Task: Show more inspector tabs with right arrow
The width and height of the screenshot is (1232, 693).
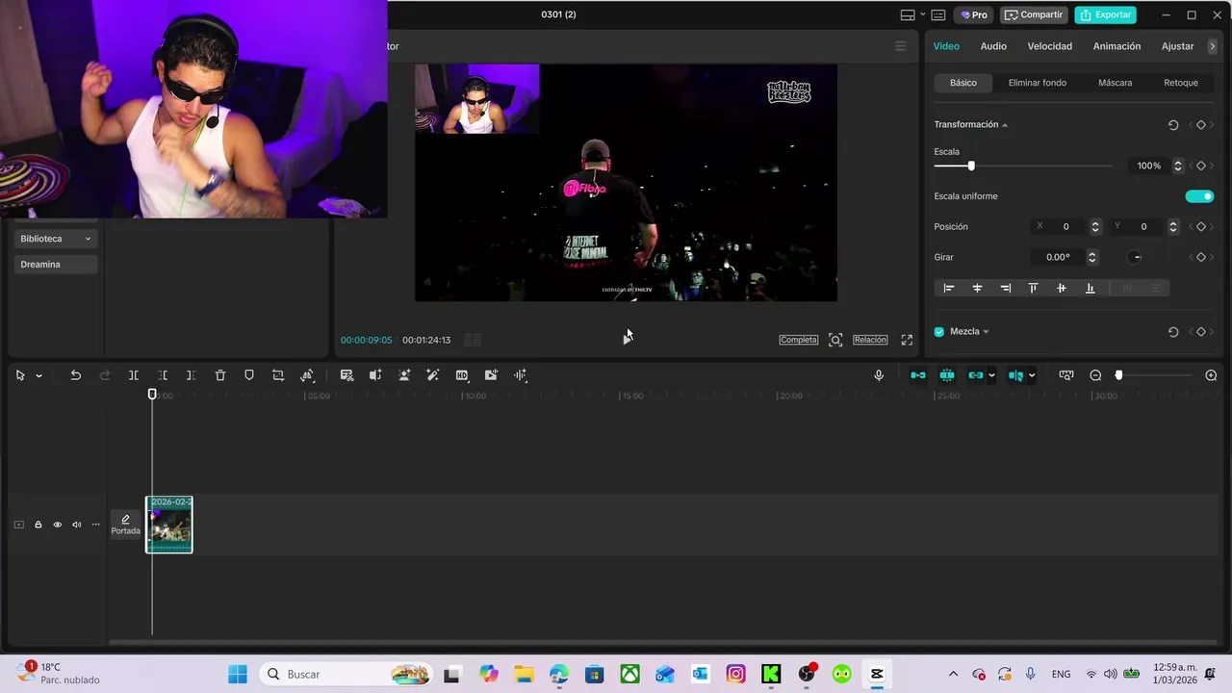Action: click(1212, 46)
